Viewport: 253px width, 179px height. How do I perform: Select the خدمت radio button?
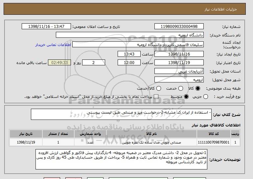(x=181, y=88)
